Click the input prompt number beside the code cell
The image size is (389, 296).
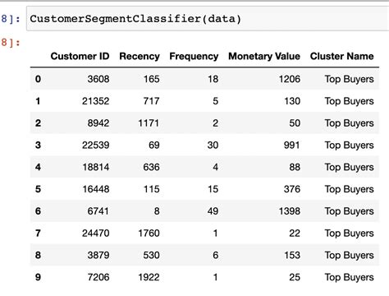[11, 19]
